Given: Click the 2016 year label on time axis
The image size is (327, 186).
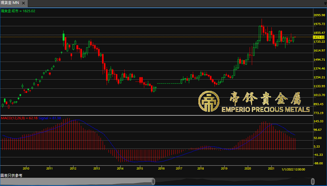Looking at the screenshot, I should [x=161, y=169].
